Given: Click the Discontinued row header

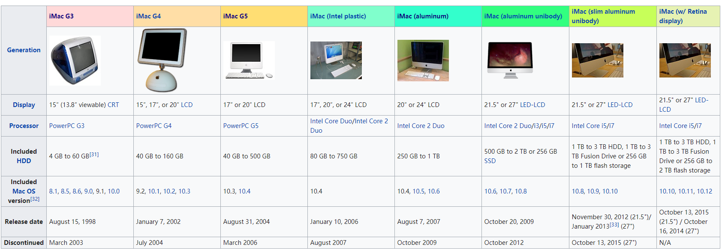Looking at the screenshot, I should point(24,243).
